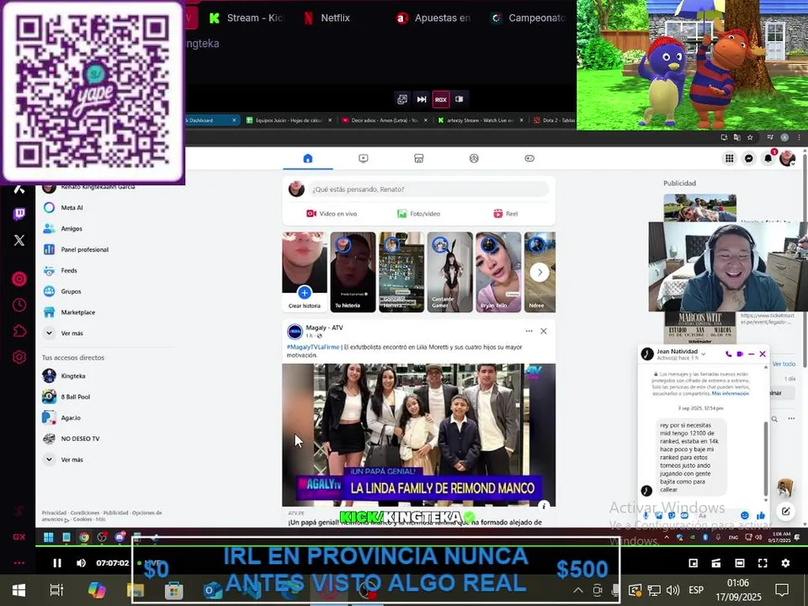Open Jean Natividad chat settings chevron
The image size is (808, 606).
pyautogui.click(x=704, y=353)
